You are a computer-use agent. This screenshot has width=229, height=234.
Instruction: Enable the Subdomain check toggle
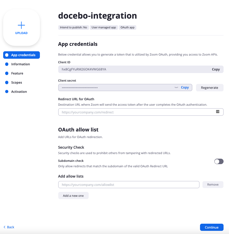click(219, 162)
